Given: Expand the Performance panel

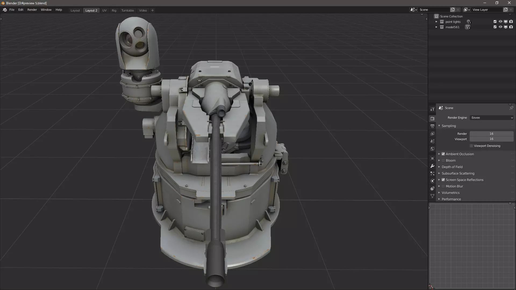Looking at the screenshot, I should [439, 199].
